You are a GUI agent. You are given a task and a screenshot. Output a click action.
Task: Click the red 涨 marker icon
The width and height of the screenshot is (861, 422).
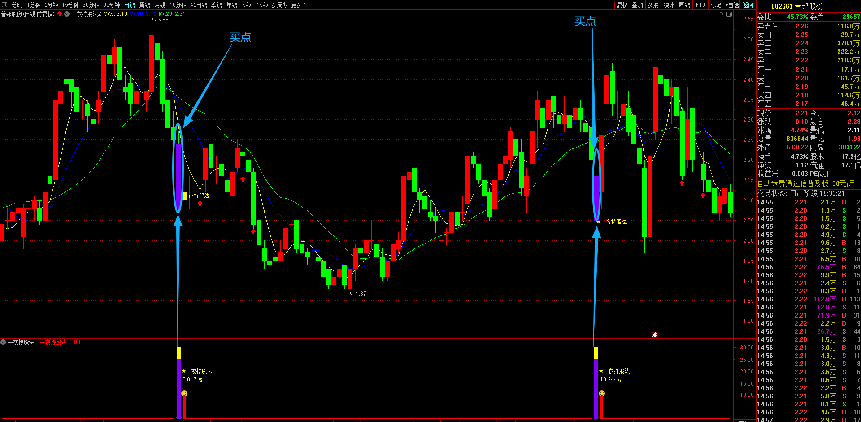(655, 335)
